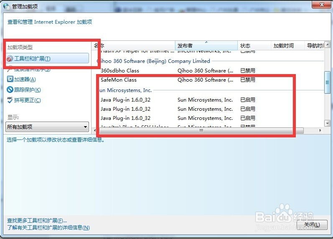Image resolution: width=333 pixels, height=239 pixels.
Task: Select Toolbars and Extensions add-on type
Action: 47,58
